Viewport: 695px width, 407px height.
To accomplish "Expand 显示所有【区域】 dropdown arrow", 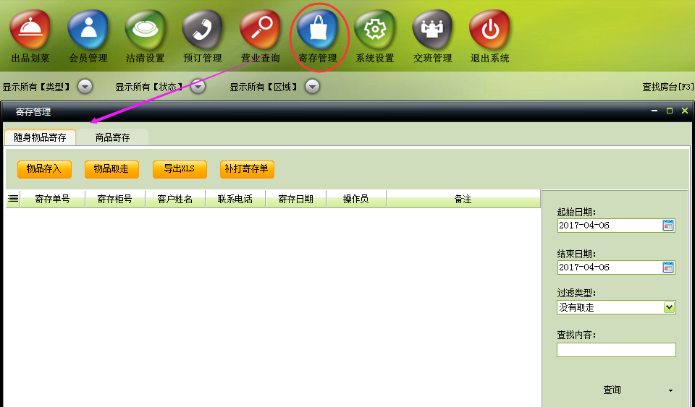I will pyautogui.click(x=313, y=87).
